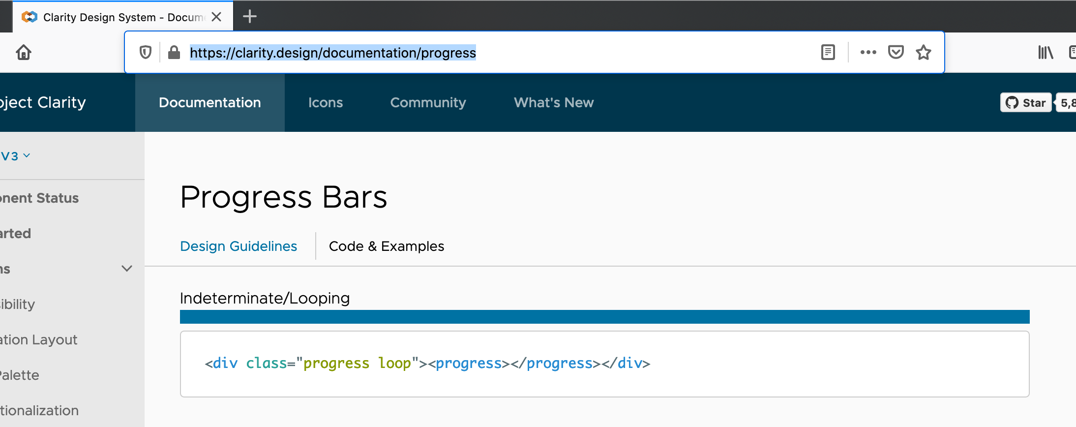Open Component Status sidebar link

[39, 198]
